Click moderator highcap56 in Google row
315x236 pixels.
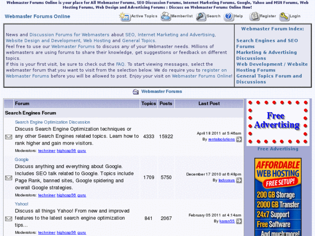66,195
